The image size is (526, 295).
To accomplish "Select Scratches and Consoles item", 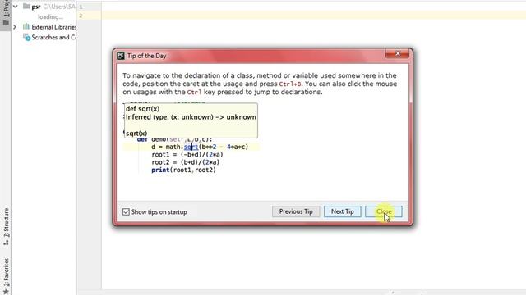I will click(53, 37).
